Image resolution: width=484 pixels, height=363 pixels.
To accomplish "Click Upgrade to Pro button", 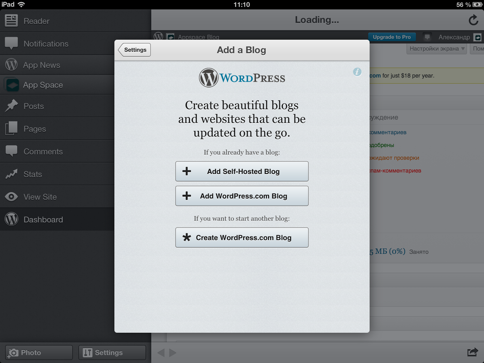I will point(392,37).
